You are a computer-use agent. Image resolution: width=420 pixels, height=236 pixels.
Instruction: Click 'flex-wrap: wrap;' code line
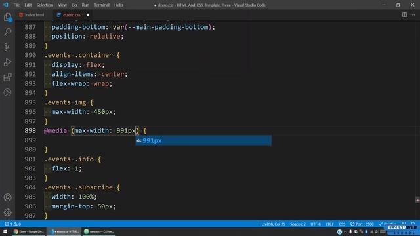pos(81,83)
